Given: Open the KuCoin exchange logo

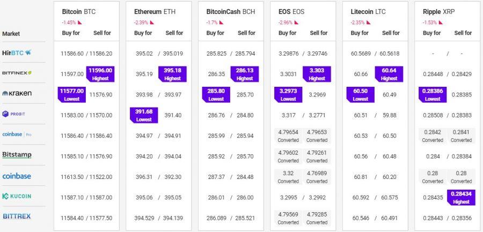Looking at the screenshot, I should (x=17, y=196).
